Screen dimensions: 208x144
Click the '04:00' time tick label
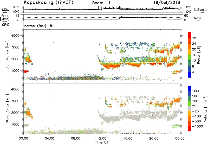click(49, 138)
